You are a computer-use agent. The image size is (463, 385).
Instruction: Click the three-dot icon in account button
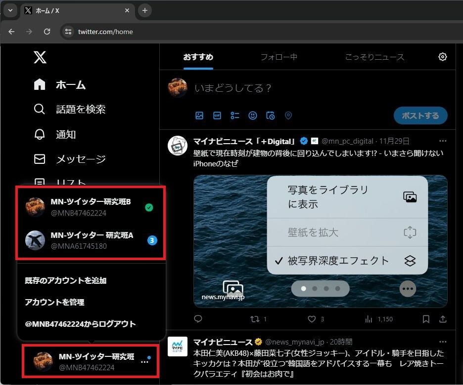[144, 362]
